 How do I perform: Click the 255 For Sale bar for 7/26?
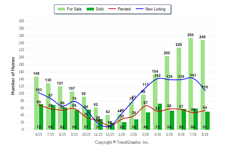click(x=191, y=84)
